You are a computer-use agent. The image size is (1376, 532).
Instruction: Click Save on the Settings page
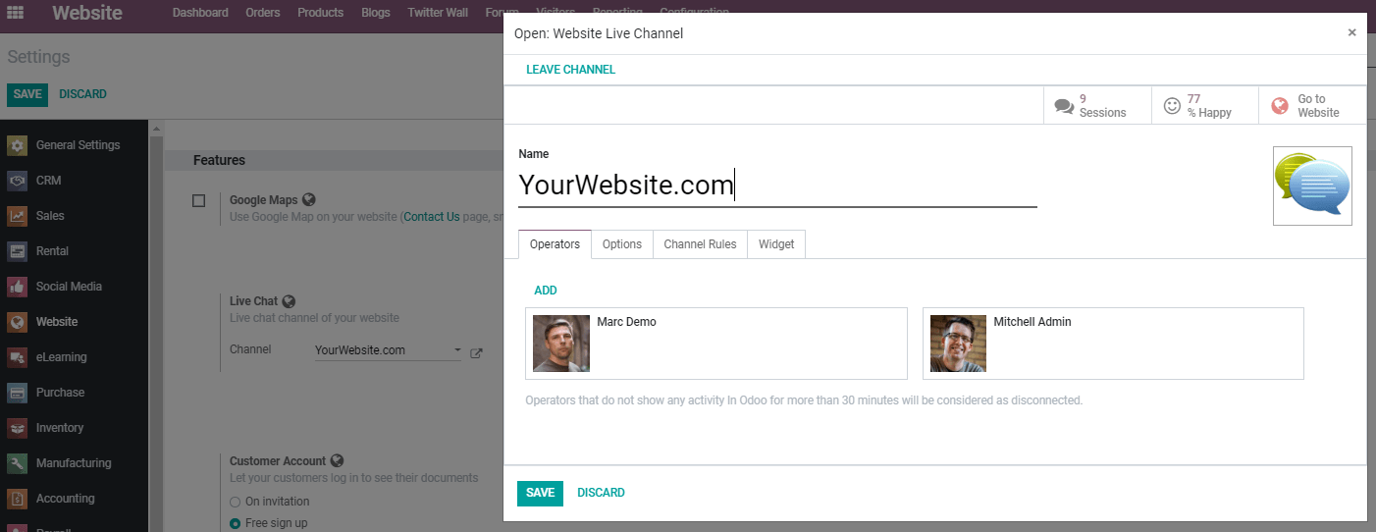click(x=27, y=94)
